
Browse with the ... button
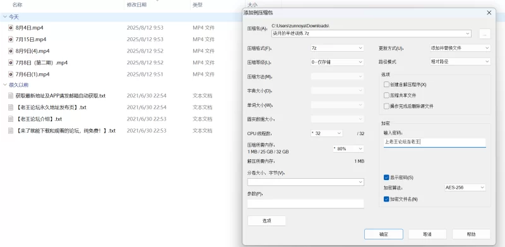(x=485, y=33)
